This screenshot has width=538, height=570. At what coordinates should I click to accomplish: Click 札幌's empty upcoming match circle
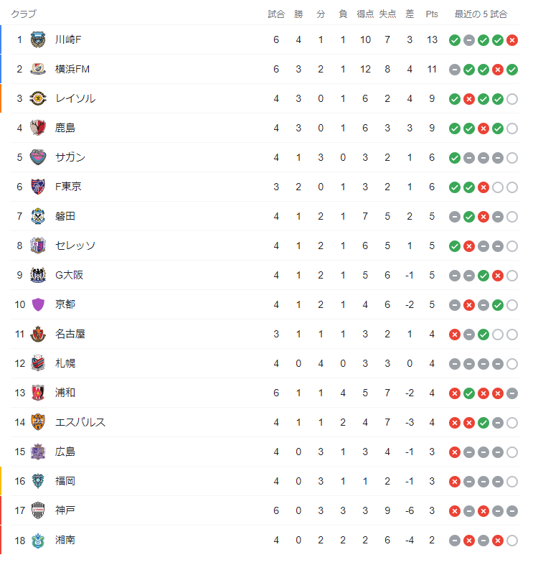pos(511,363)
